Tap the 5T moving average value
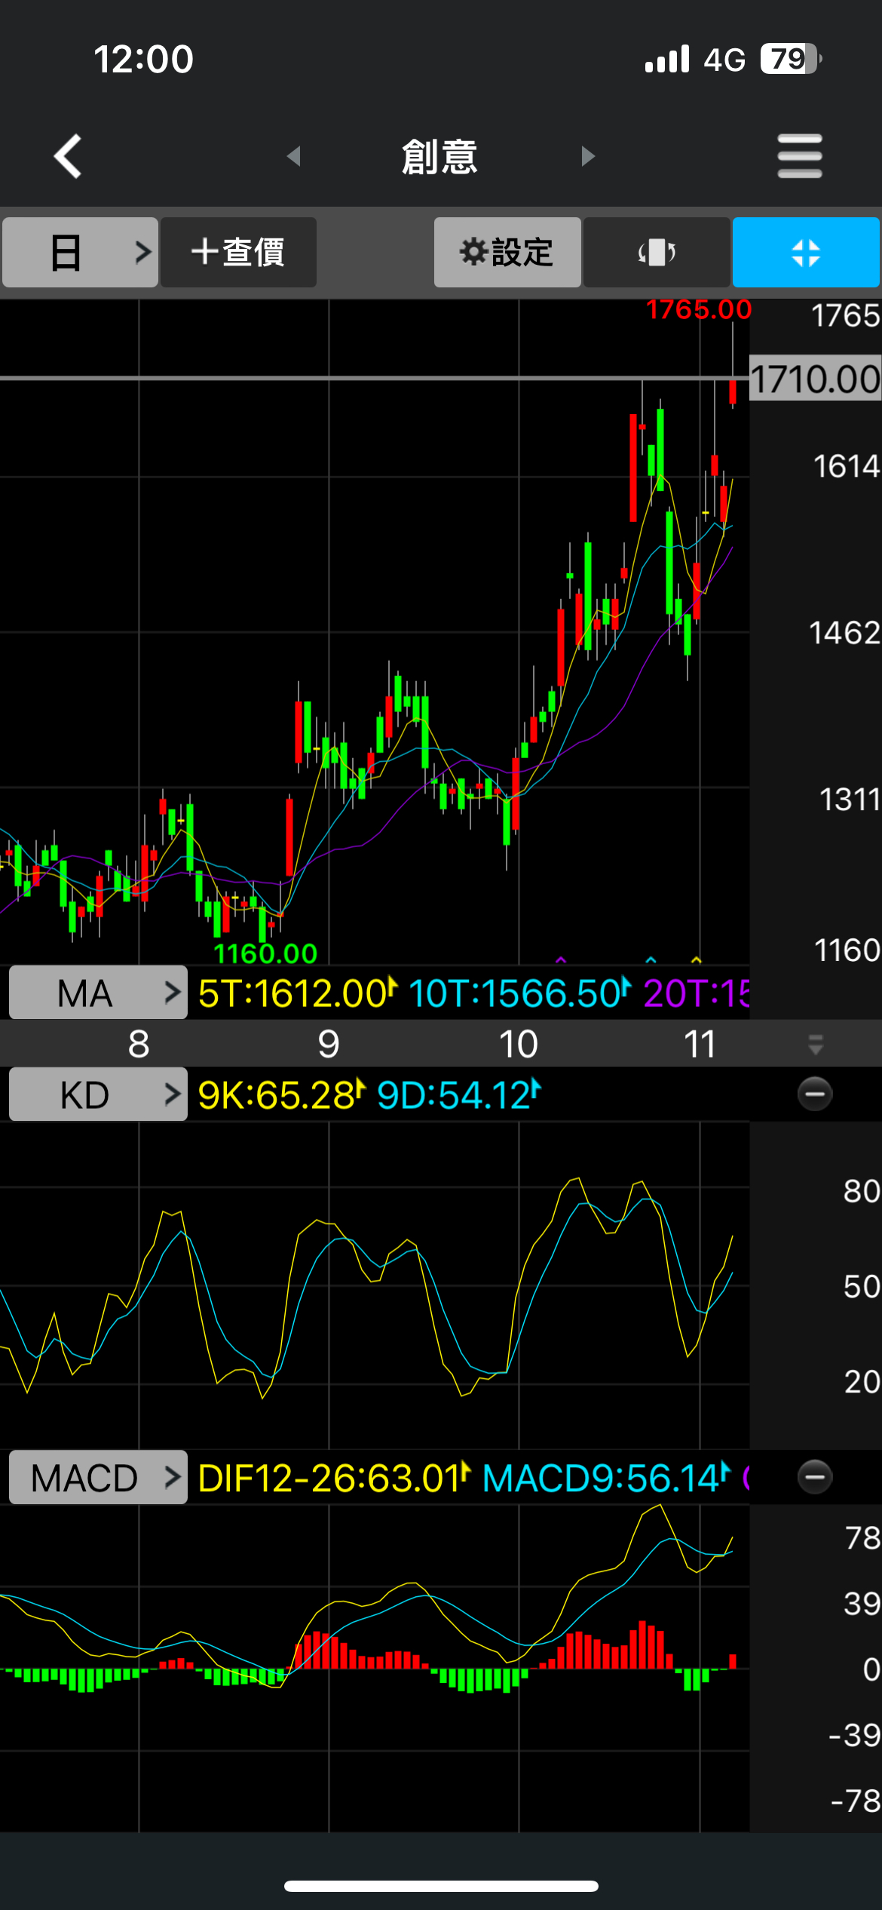This screenshot has width=882, height=1910. 296,993
